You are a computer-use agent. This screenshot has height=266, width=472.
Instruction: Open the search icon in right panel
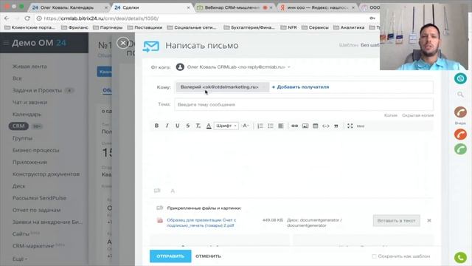click(460, 95)
